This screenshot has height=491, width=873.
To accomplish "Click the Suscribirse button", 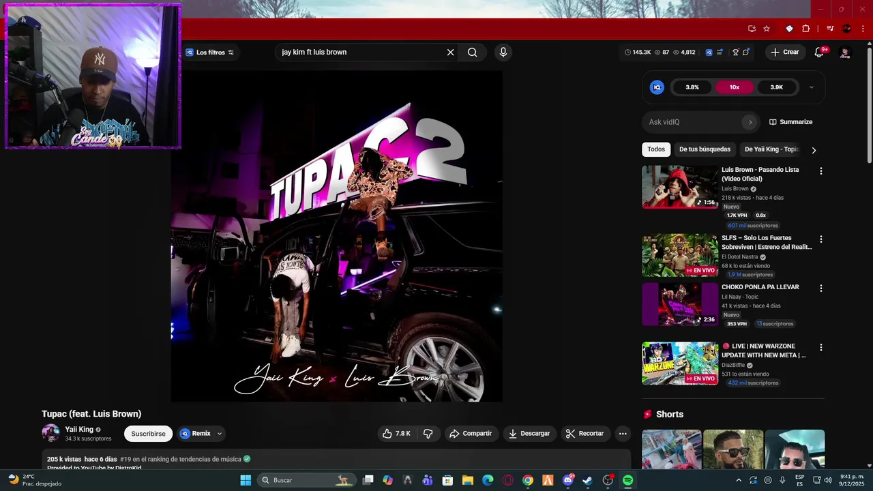I will [148, 434].
